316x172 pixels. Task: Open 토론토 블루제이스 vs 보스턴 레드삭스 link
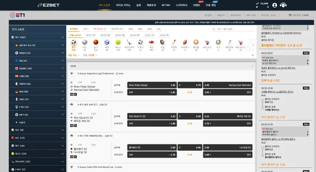point(278,68)
